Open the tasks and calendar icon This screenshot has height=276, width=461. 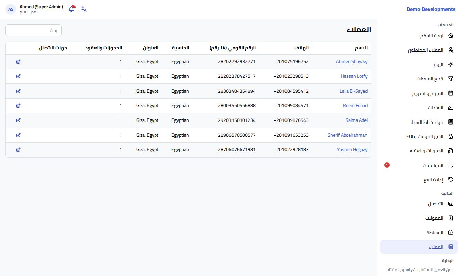[450, 93]
